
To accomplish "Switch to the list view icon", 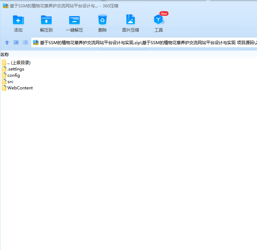I will (25, 42).
